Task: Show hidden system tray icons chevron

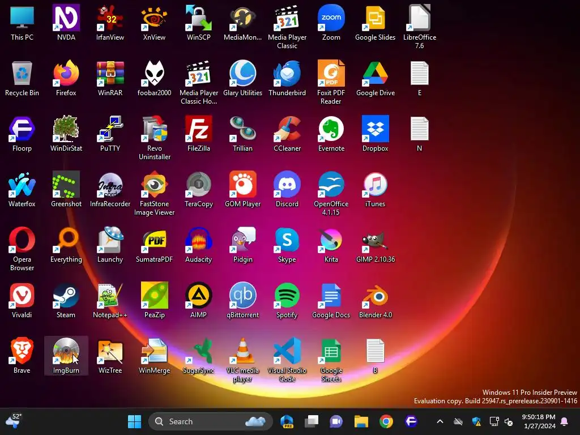Action: tap(440, 421)
